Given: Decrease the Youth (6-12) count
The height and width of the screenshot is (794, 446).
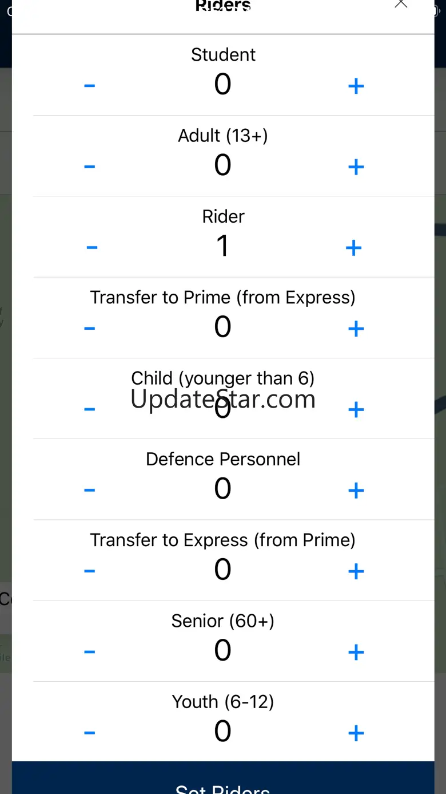Looking at the screenshot, I should tap(90, 733).
